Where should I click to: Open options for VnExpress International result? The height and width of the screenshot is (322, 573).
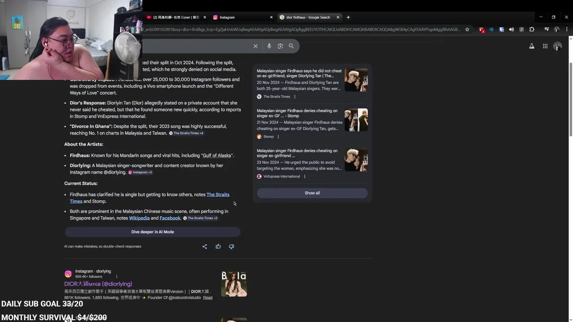(305, 177)
